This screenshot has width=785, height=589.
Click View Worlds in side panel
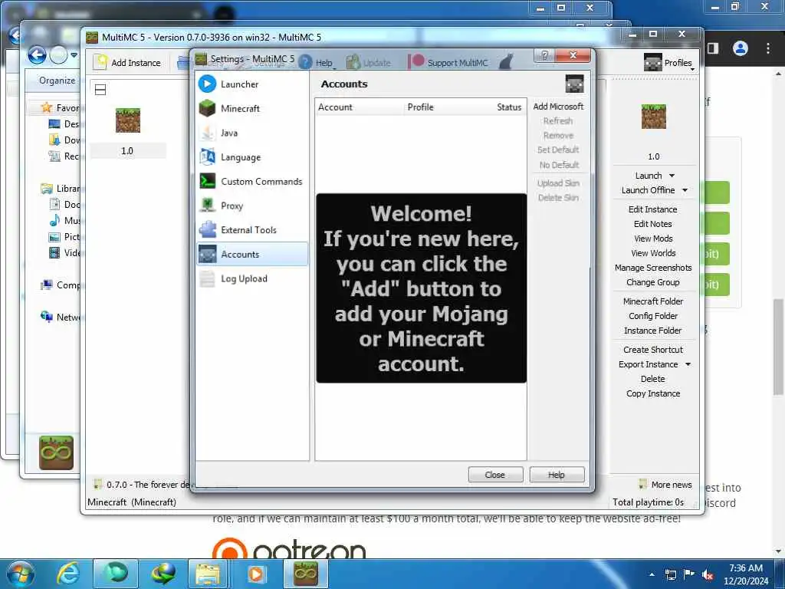click(653, 253)
